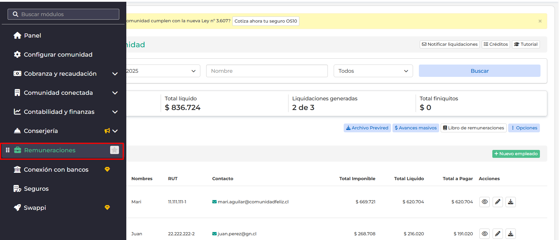Click the drag handle beside Remuneraciones
The image size is (559, 240).
(8, 150)
